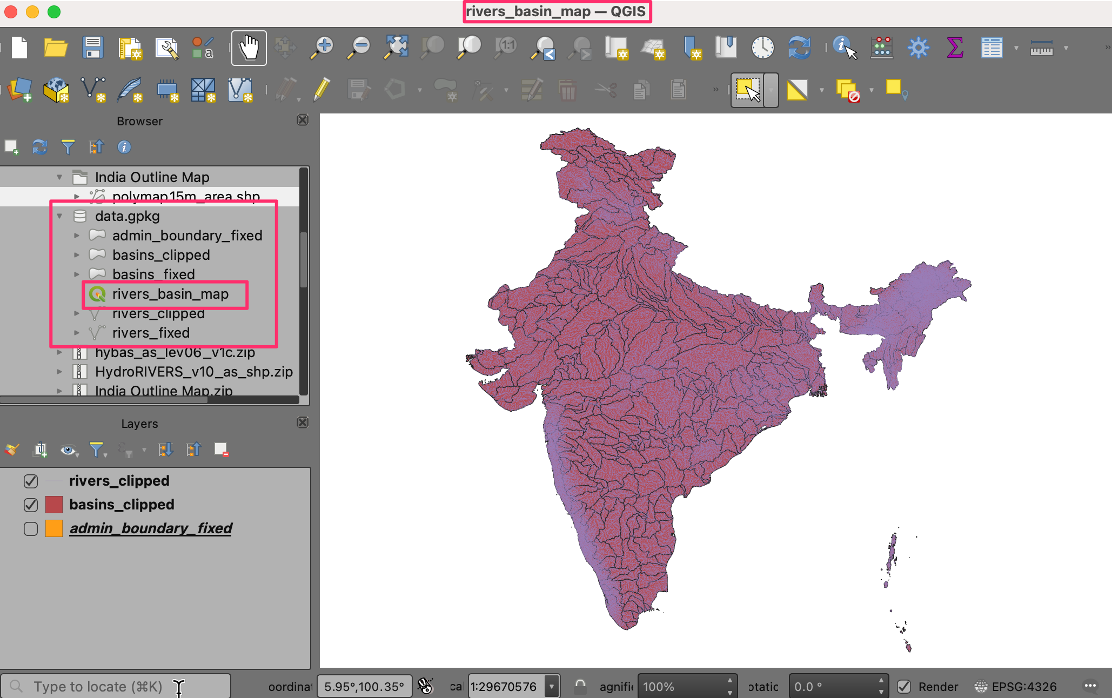This screenshot has height=698, width=1112.
Task: Expand the basins_clipped browser item
Action: click(77, 255)
